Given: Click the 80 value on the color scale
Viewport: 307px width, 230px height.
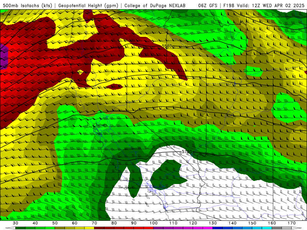Looking at the screenshot, I should [x=114, y=223].
